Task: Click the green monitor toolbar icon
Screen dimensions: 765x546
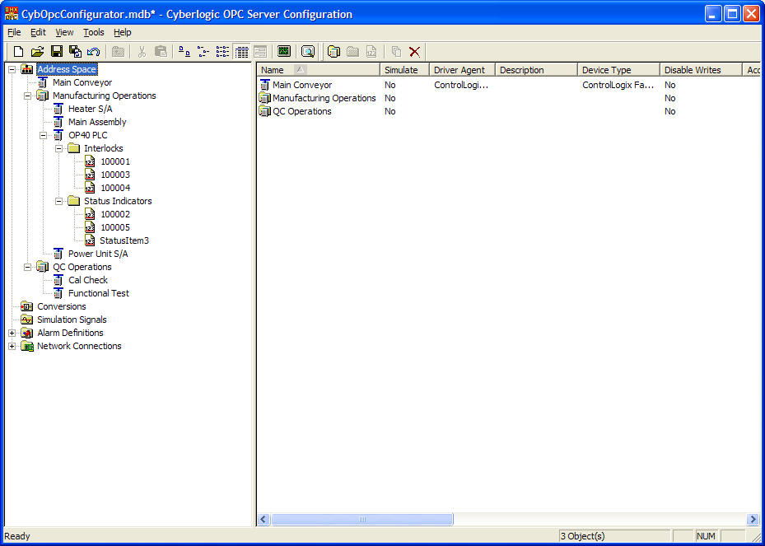Action: coord(284,52)
